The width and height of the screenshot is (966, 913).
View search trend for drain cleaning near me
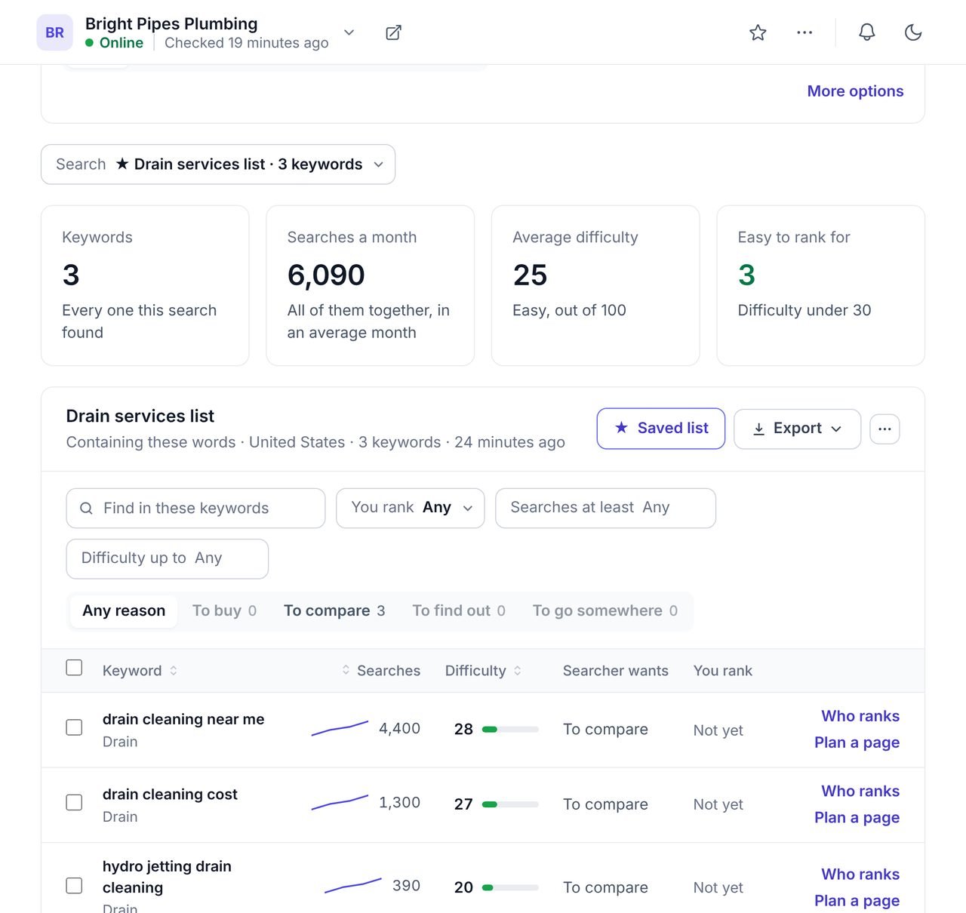(340, 729)
